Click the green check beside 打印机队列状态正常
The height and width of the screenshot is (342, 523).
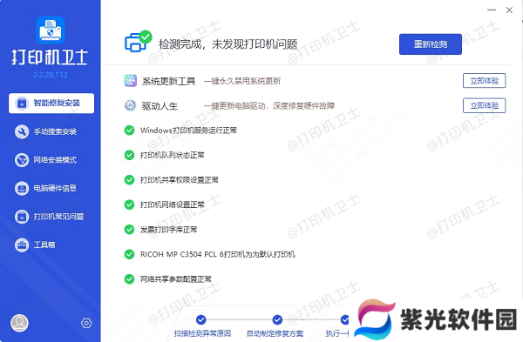point(129,155)
